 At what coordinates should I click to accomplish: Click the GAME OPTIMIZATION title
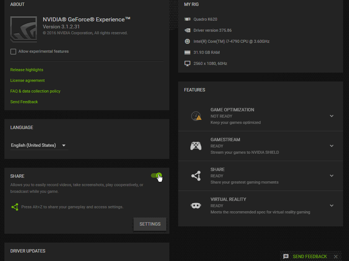232,110
